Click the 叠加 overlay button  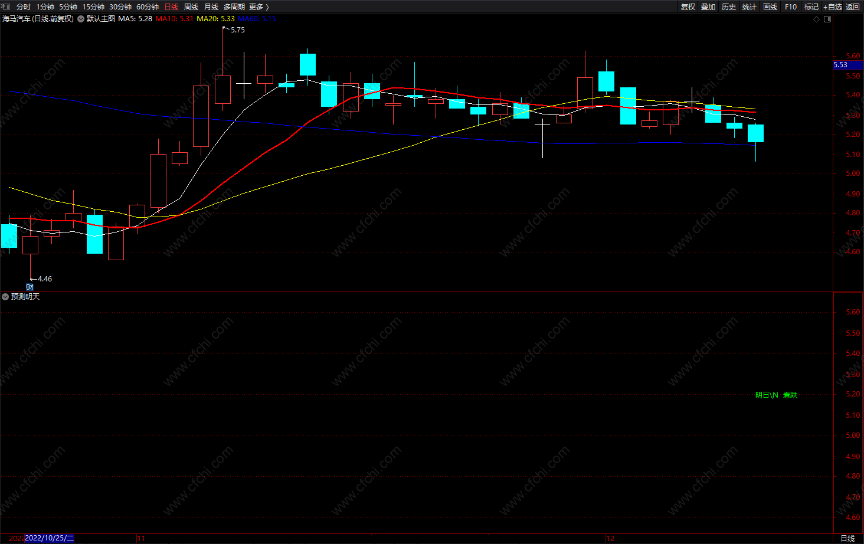(x=708, y=7)
